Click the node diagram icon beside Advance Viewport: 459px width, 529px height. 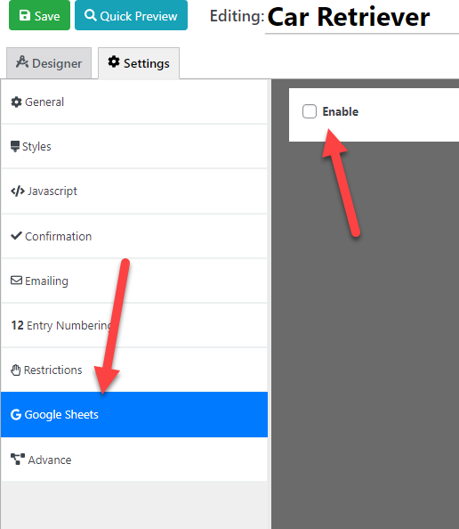point(18,460)
